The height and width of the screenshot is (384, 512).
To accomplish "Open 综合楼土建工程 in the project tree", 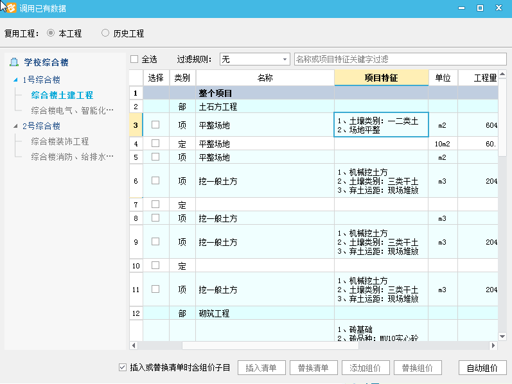I will [62, 95].
